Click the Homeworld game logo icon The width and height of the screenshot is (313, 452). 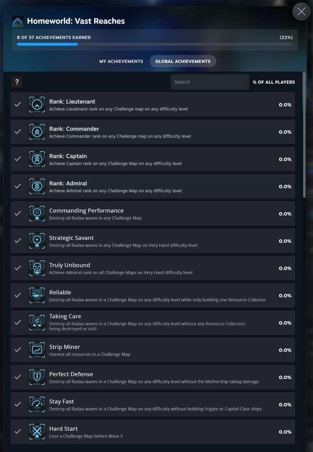pos(18,21)
